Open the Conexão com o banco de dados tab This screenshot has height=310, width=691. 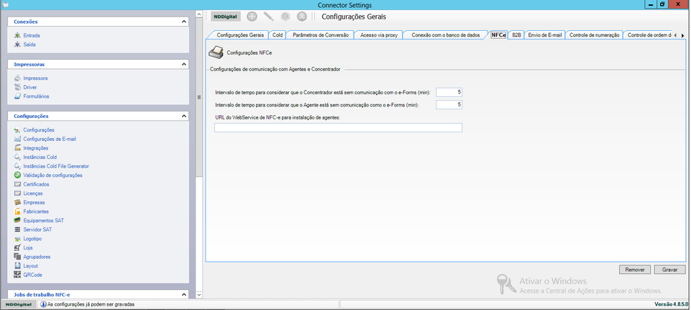[x=446, y=35]
